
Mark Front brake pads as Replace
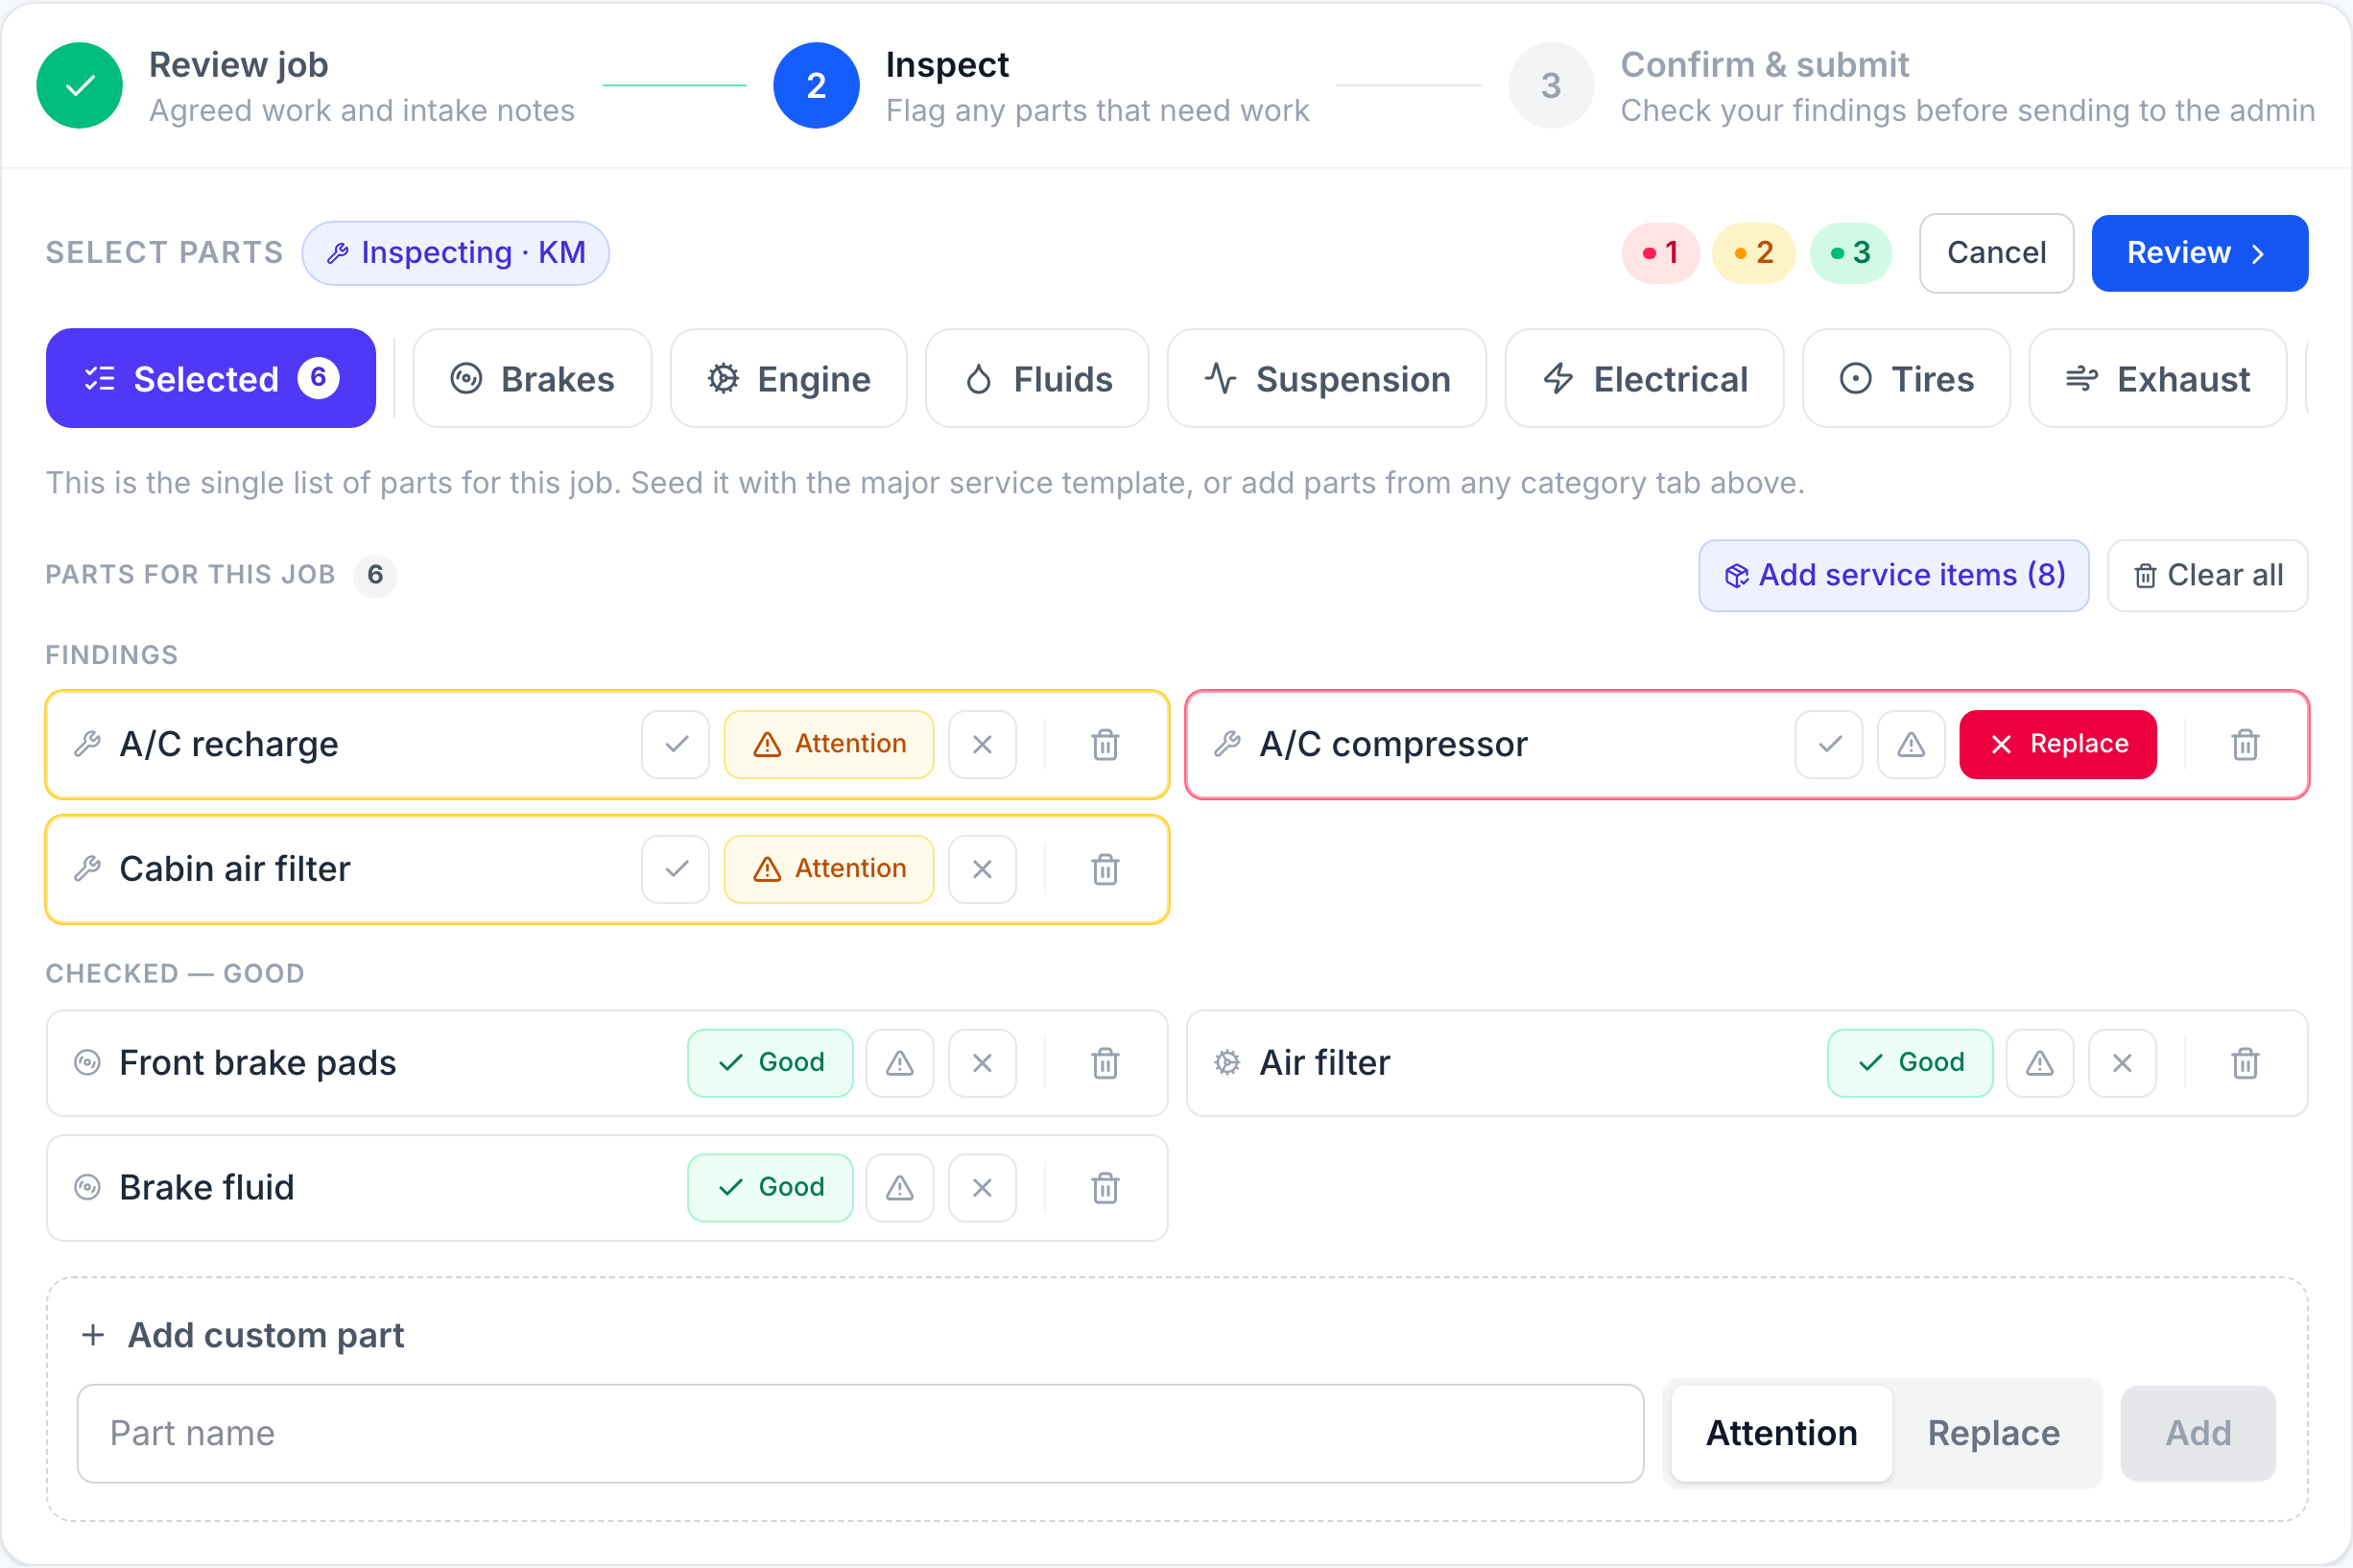click(982, 1063)
